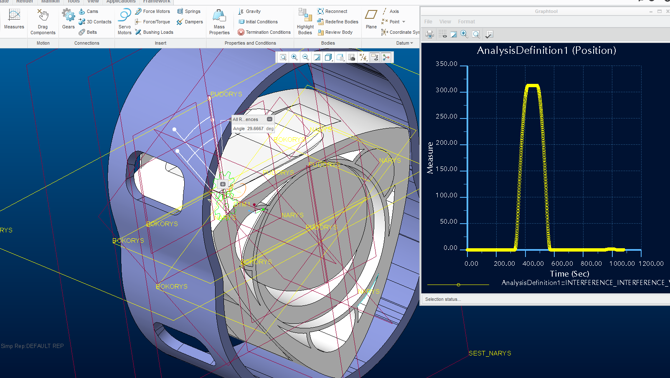The height and width of the screenshot is (378, 670).
Task: Open Mass Properties
Action: coord(219,22)
